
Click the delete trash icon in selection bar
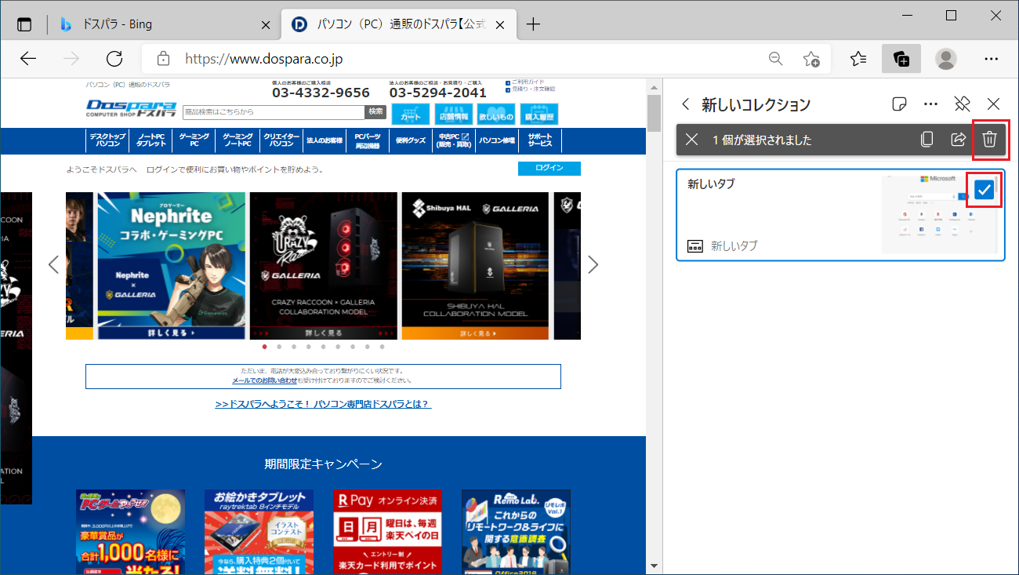point(989,140)
